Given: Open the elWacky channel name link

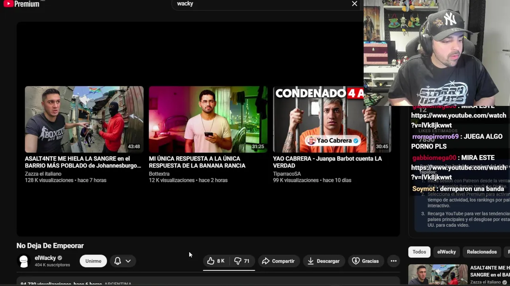Looking at the screenshot, I should (x=45, y=258).
